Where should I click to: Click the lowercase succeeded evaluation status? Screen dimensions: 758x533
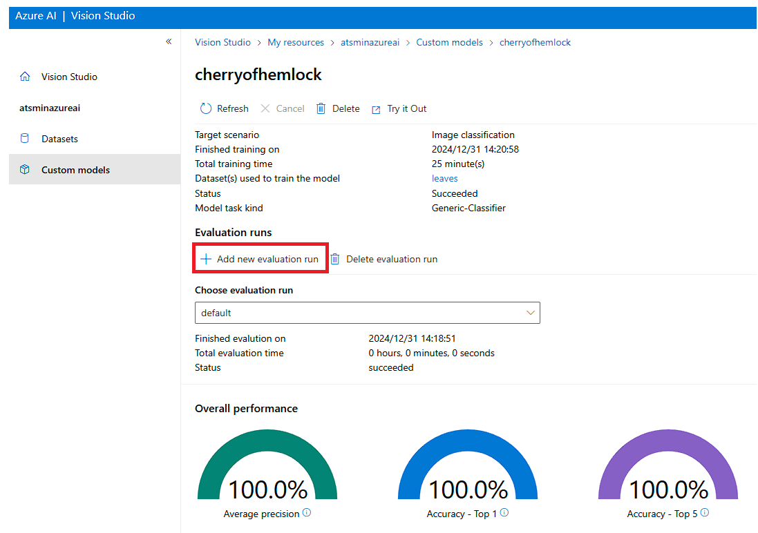[x=390, y=367]
